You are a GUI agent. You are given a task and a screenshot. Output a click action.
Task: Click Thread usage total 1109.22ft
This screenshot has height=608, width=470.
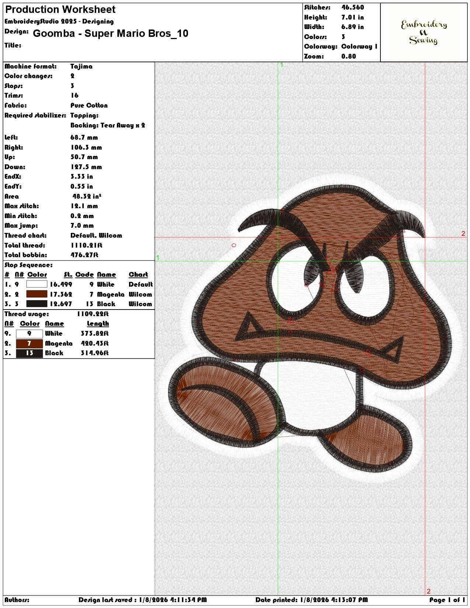(93, 314)
